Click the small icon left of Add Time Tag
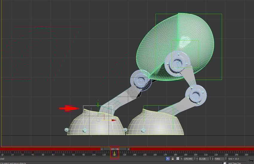The width and height of the screenshot is (254, 164). pyautogui.click(x=225, y=163)
